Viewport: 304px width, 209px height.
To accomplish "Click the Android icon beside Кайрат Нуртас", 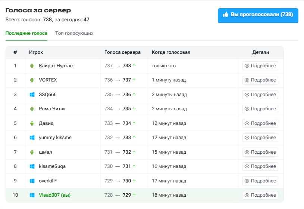I will point(32,66).
